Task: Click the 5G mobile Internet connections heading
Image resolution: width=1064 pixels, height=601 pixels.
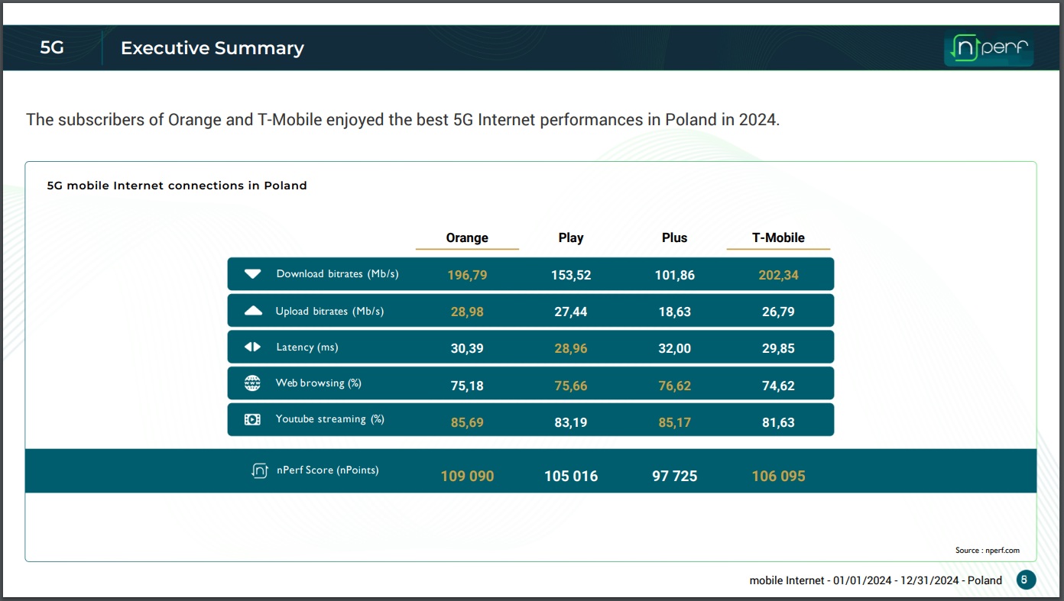Action: (177, 186)
